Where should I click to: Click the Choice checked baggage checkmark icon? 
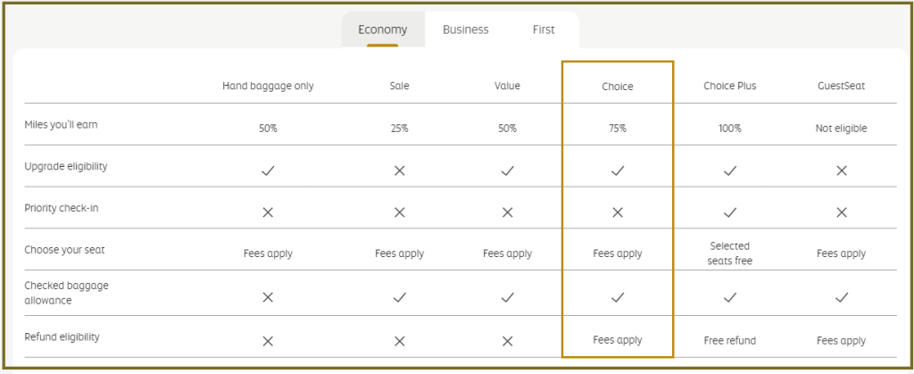[x=618, y=297]
